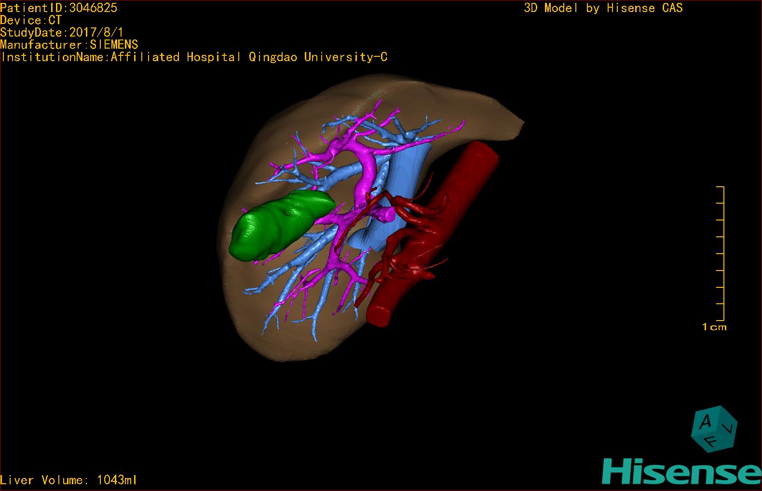
Task: Click the "3D Model by Hisense CAS" label
Action: point(603,8)
